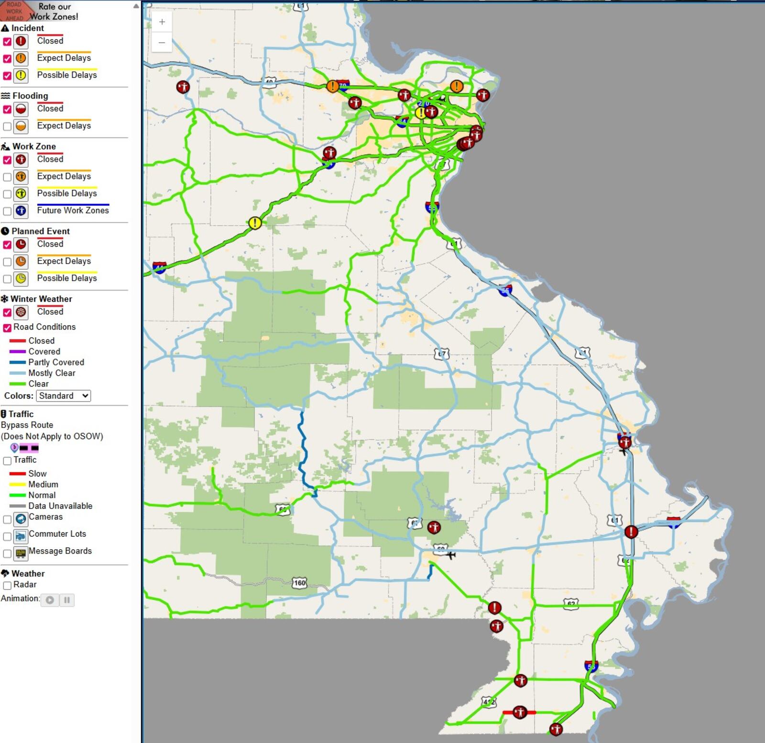This screenshot has width=765, height=743.
Task: Uncheck Incident Possible Delays checkbox
Action: click(x=7, y=76)
